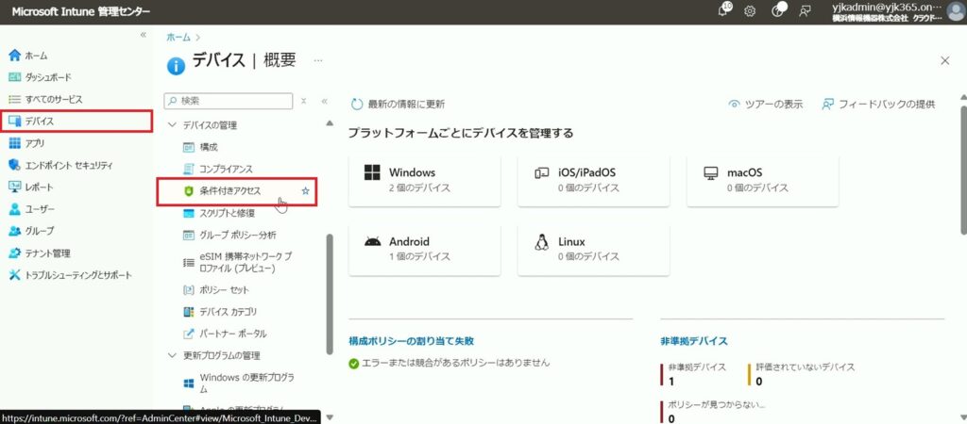Close the デバイス 概要 blade

pyautogui.click(x=944, y=60)
